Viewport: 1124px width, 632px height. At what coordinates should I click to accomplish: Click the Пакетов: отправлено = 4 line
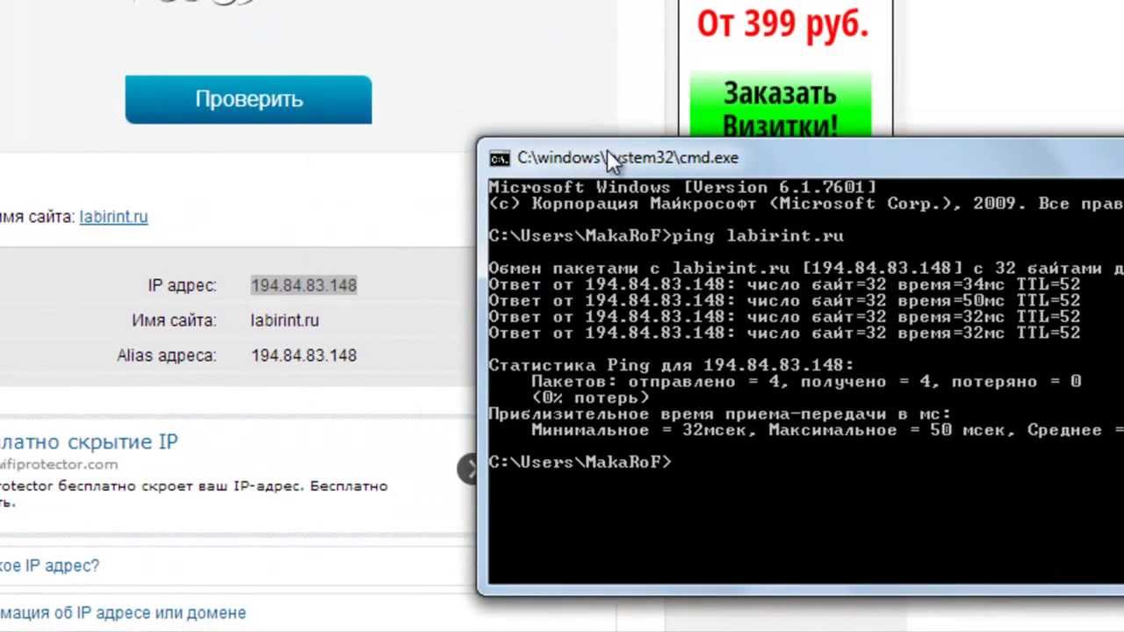tap(806, 382)
